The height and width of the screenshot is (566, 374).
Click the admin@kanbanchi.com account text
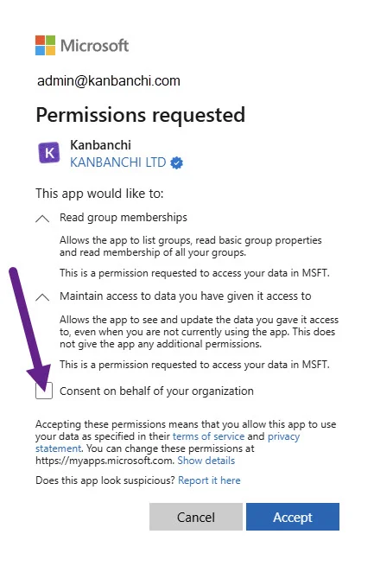109,81
